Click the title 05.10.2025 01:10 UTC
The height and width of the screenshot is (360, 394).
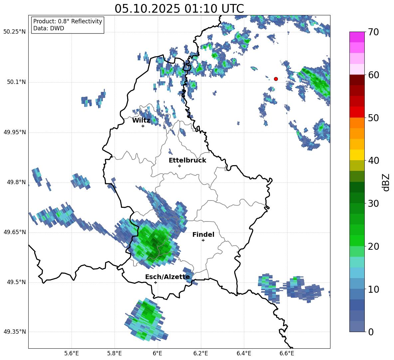[x=179, y=9]
